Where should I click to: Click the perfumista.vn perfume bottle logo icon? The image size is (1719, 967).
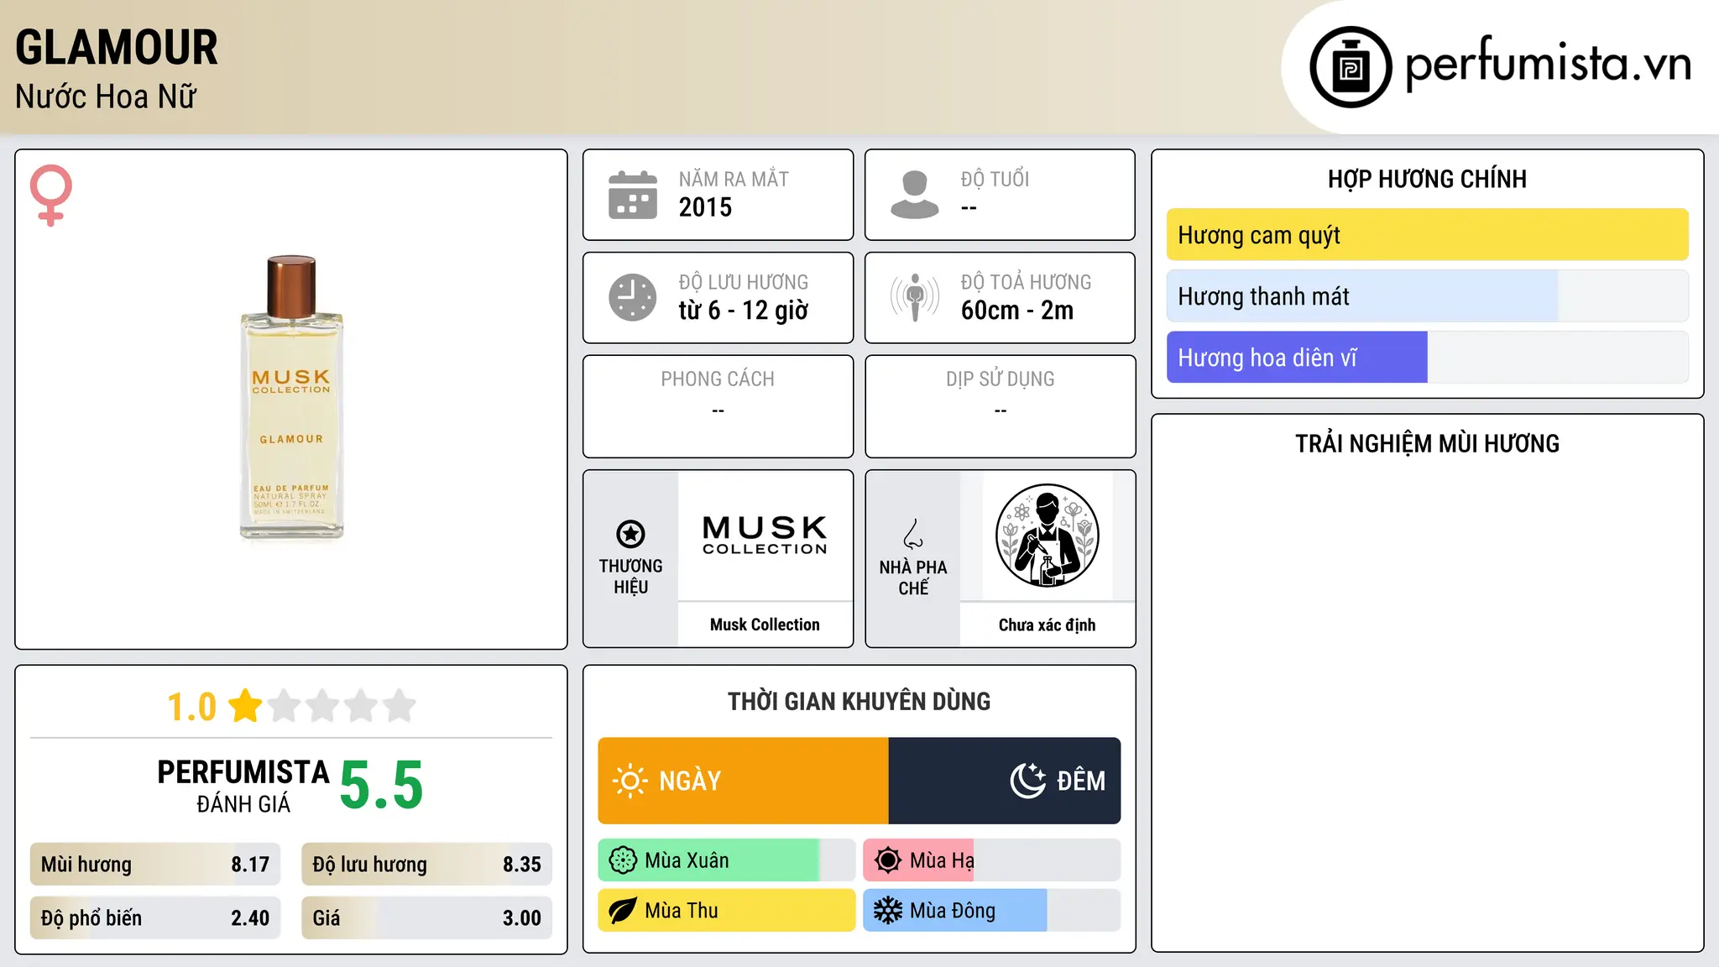[1351, 67]
